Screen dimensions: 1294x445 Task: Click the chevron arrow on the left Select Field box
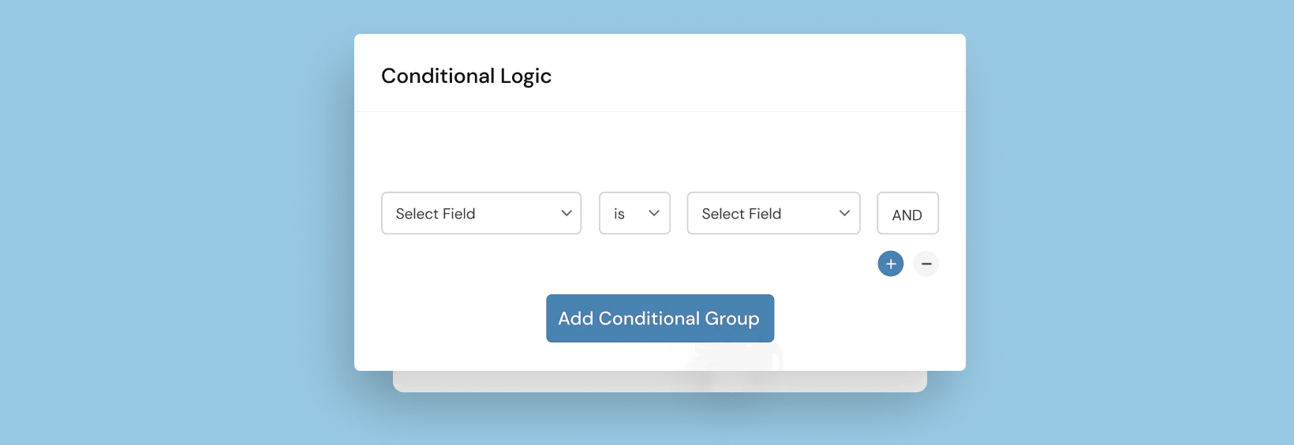pyautogui.click(x=567, y=213)
